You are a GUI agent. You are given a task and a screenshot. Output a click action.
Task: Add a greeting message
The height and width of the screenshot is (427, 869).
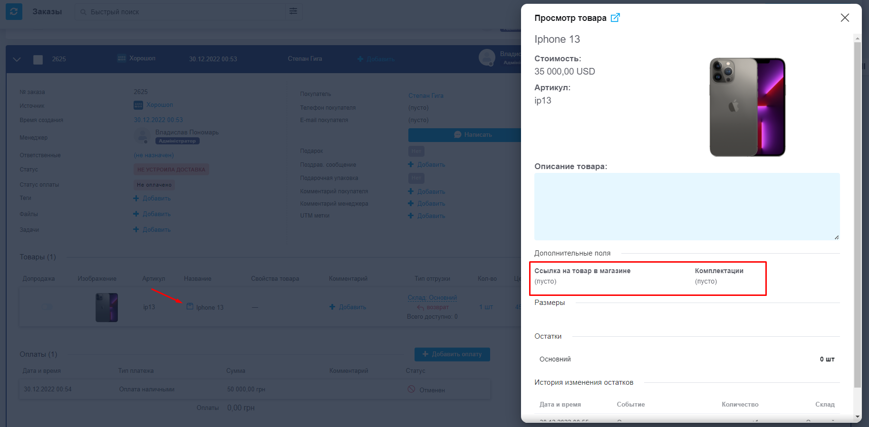(426, 165)
